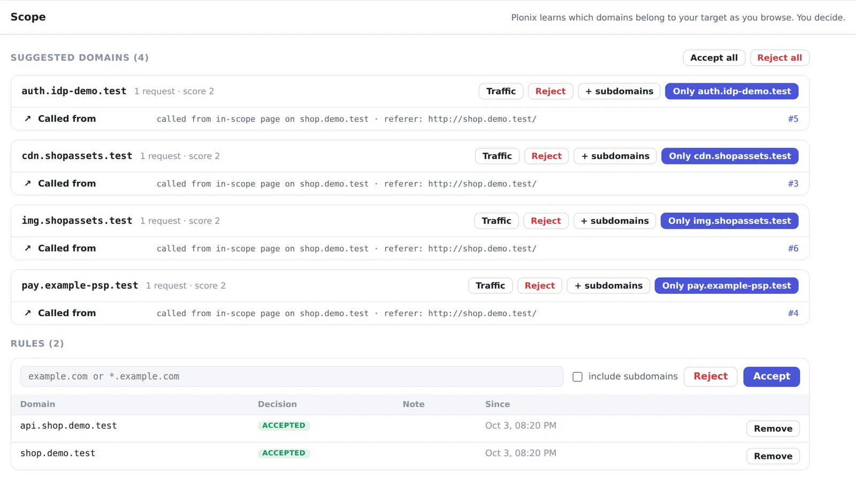This screenshot has height=477, width=856.
Task: Accept Only cdn.shopassets.test
Action: [x=730, y=156]
